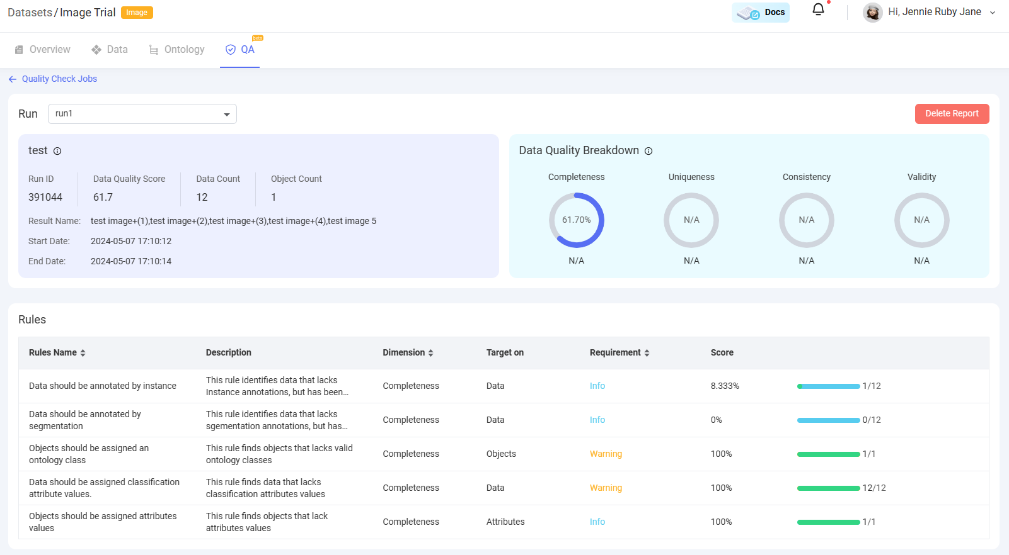The height and width of the screenshot is (555, 1009).
Task: Click Info on annotated by instance row
Action: point(597,386)
